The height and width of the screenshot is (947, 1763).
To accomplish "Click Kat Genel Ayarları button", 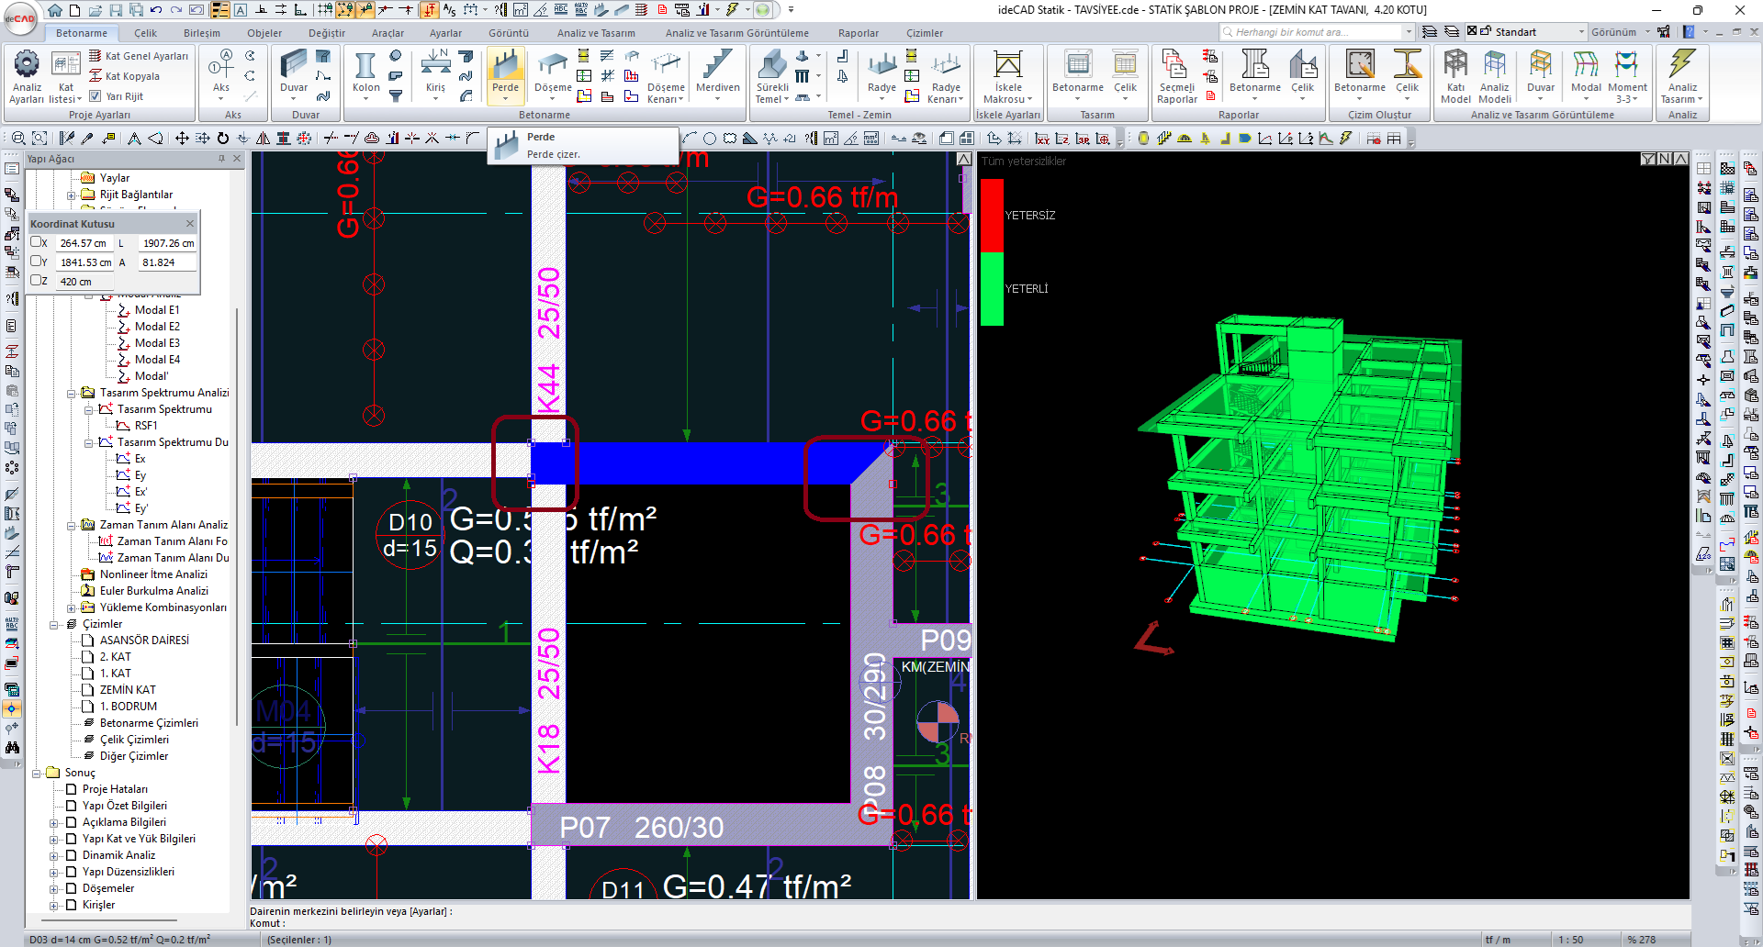I will click(139, 56).
